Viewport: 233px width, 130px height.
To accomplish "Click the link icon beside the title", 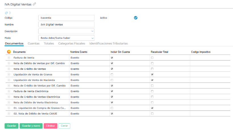I will click(35, 4).
